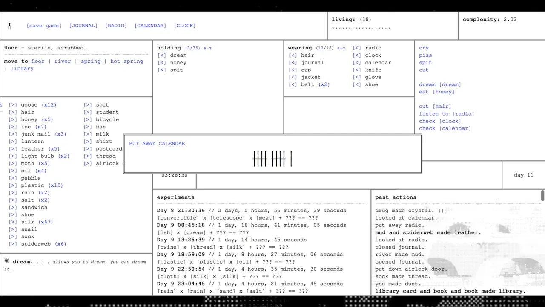Sort wearing list with a-z

[341, 48]
